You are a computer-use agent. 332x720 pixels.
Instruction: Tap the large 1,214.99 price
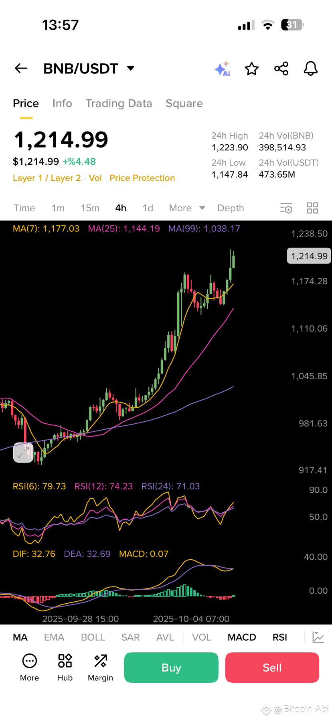point(61,140)
